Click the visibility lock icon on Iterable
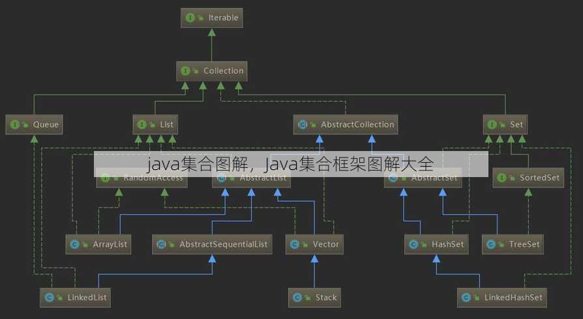 201,18
